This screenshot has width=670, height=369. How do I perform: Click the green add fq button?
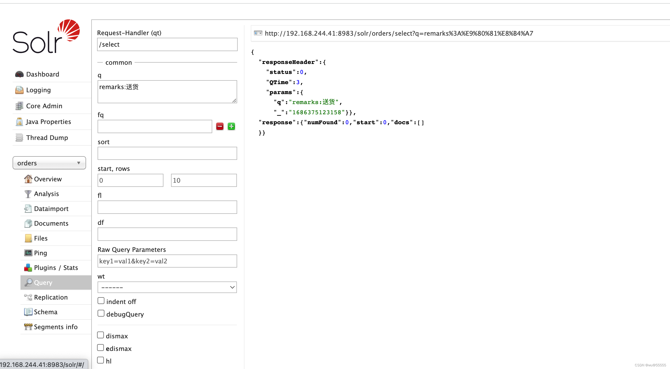[231, 126]
